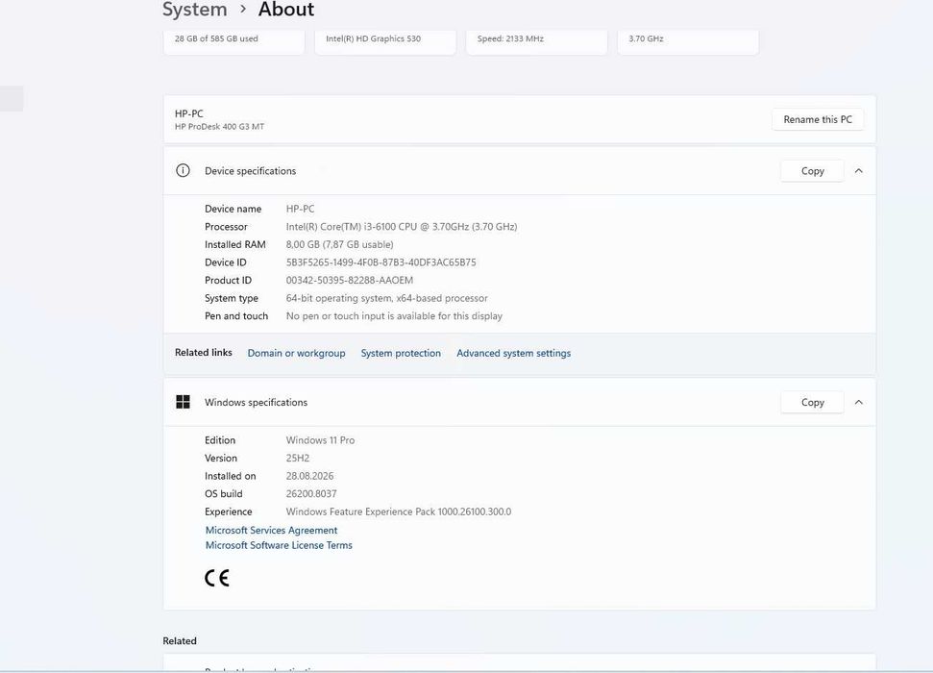Click the System type field label
This screenshot has height=673, width=933.
(232, 298)
